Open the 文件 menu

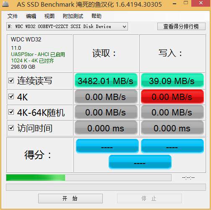coord(13,16)
